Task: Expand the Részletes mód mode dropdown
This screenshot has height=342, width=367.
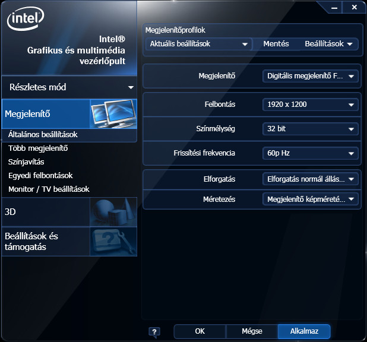Action: coord(69,87)
